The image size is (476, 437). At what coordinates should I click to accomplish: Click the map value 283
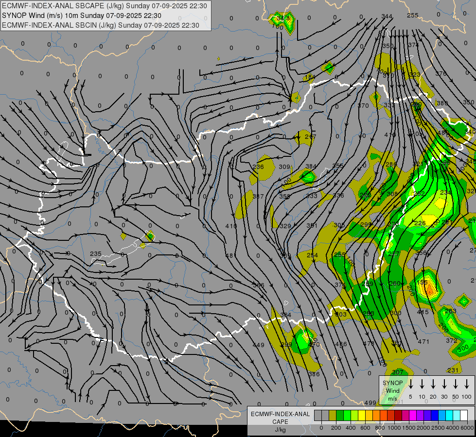point(451,311)
